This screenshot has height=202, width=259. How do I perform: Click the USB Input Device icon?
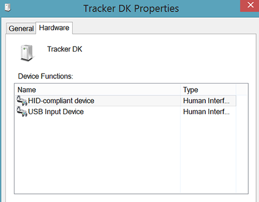point(22,111)
